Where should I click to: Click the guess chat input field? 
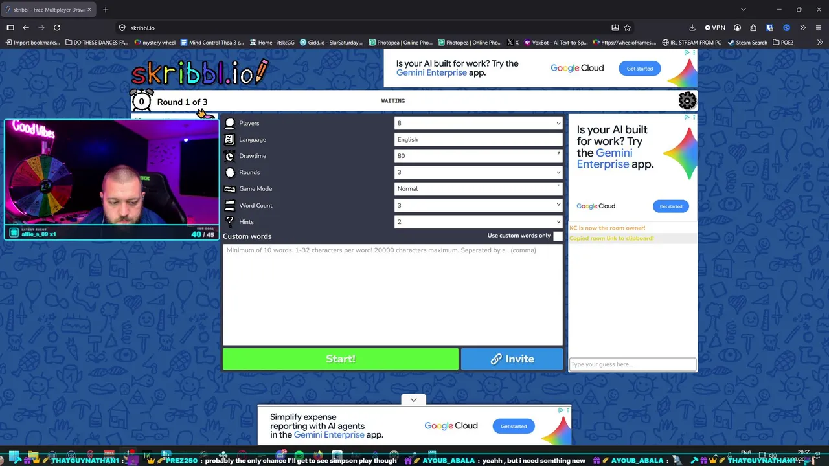click(x=632, y=364)
